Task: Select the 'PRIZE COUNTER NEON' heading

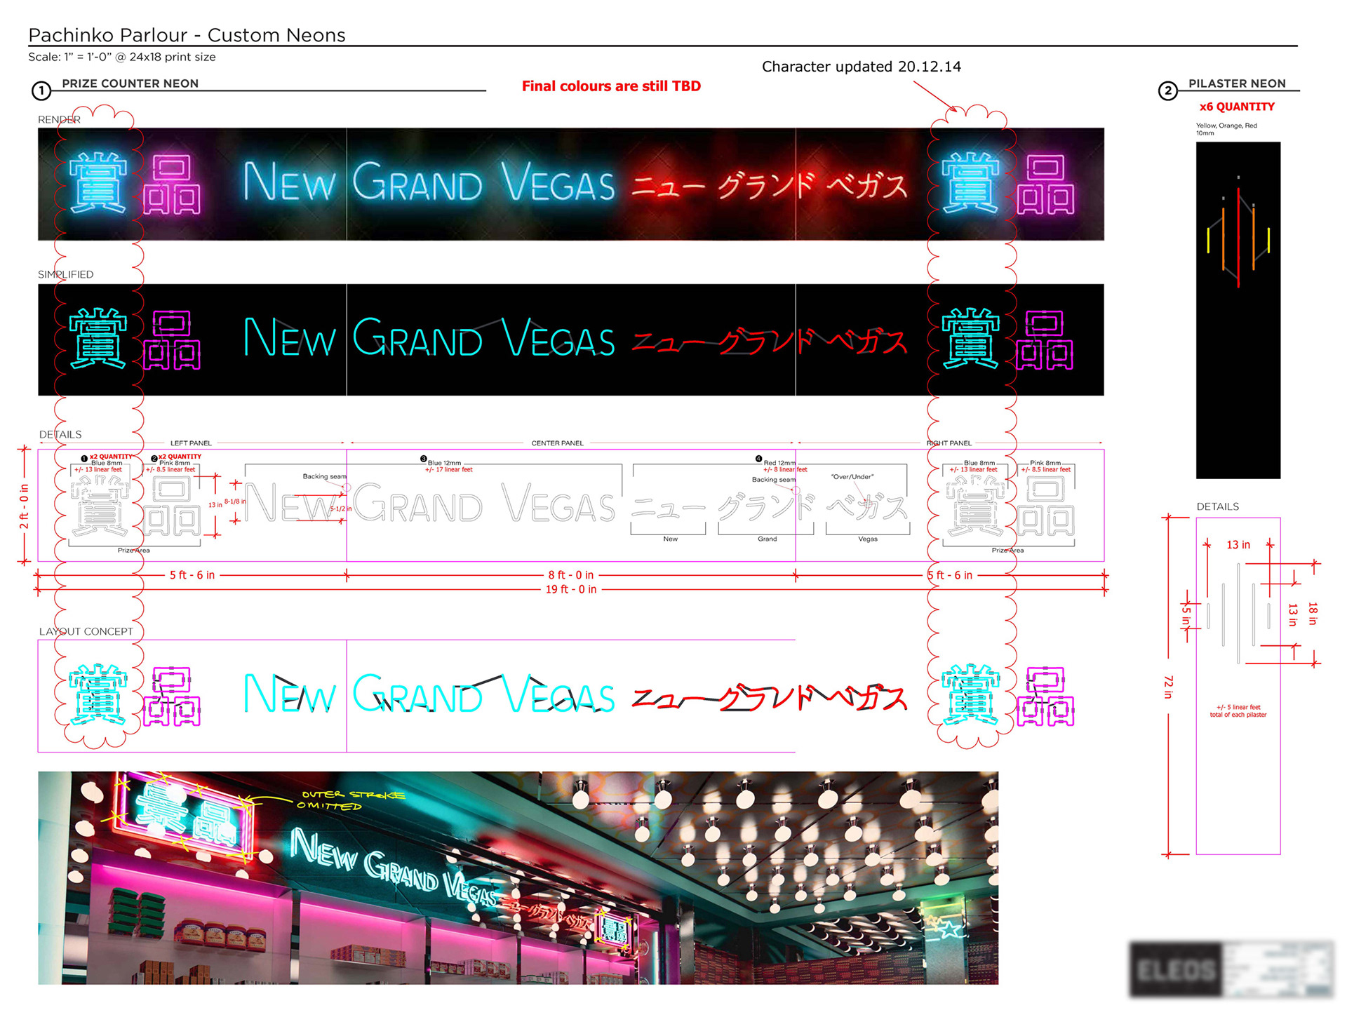Action: [x=130, y=83]
